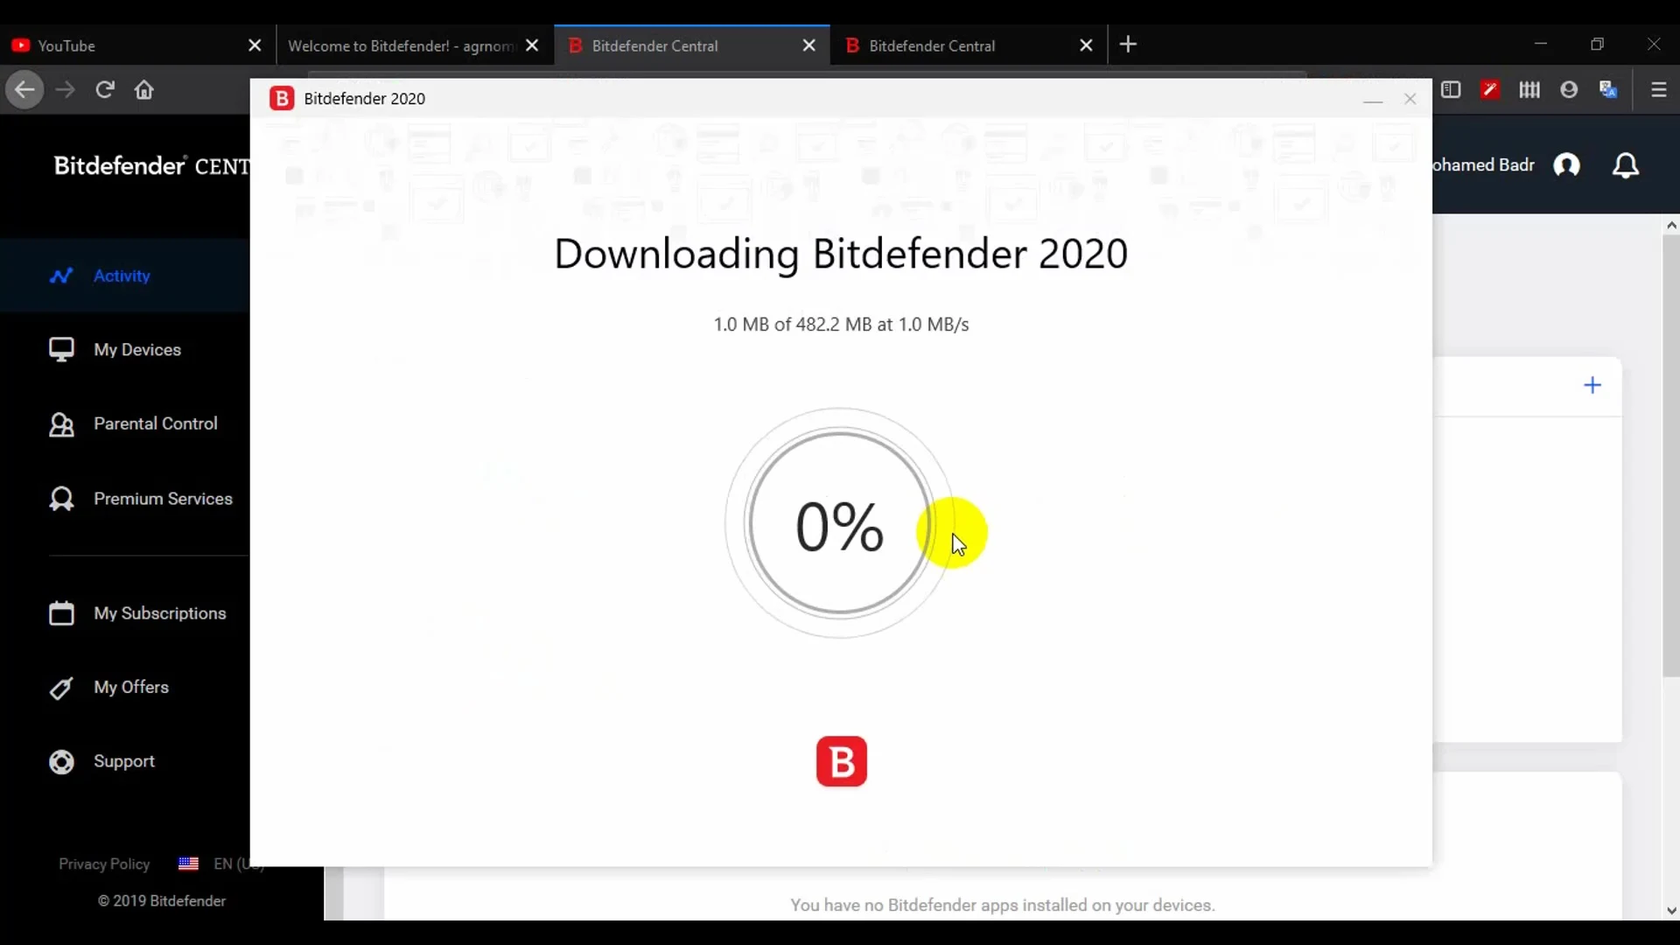Open the library bookshelf icon
The image size is (1680, 945).
click(1529, 90)
